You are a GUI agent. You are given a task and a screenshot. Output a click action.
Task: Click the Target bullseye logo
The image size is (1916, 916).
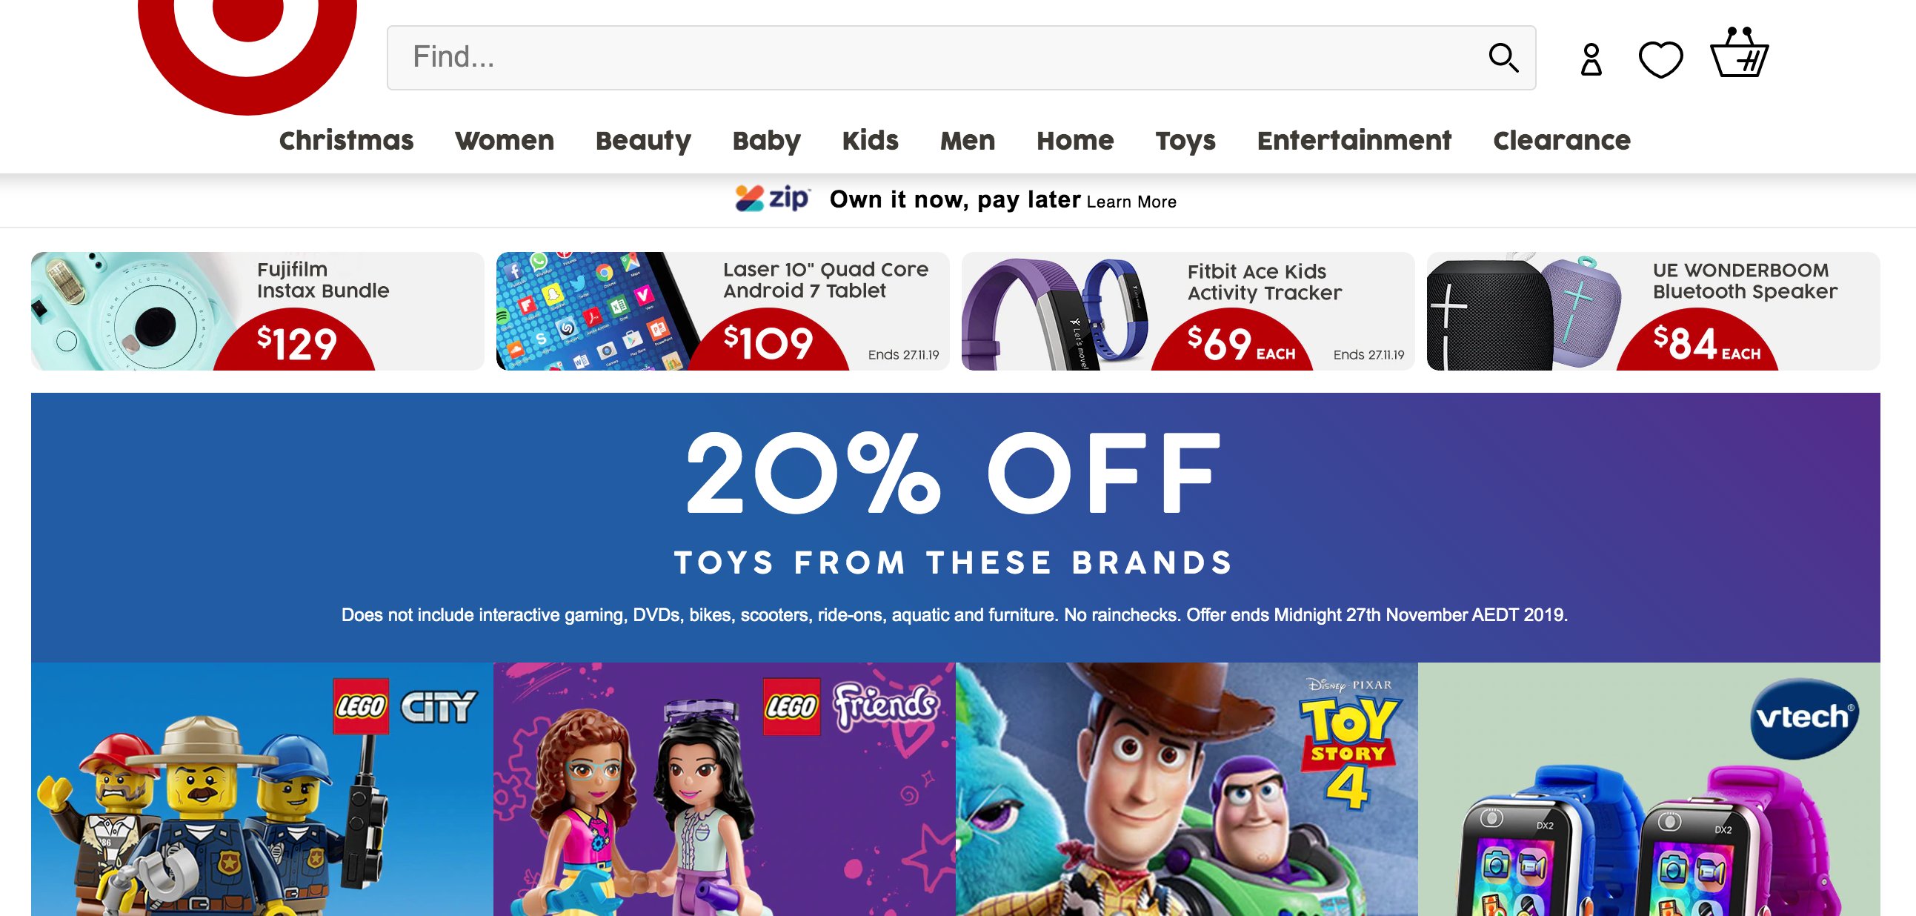(247, 44)
